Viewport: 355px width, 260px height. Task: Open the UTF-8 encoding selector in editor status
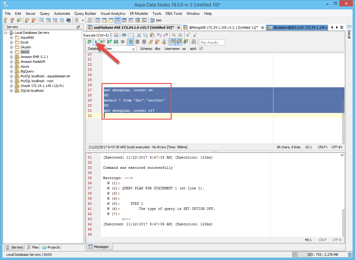pyautogui.click(x=337, y=147)
